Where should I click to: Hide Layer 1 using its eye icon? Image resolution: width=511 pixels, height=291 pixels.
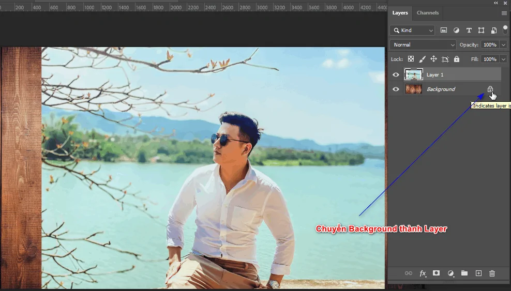pos(396,75)
